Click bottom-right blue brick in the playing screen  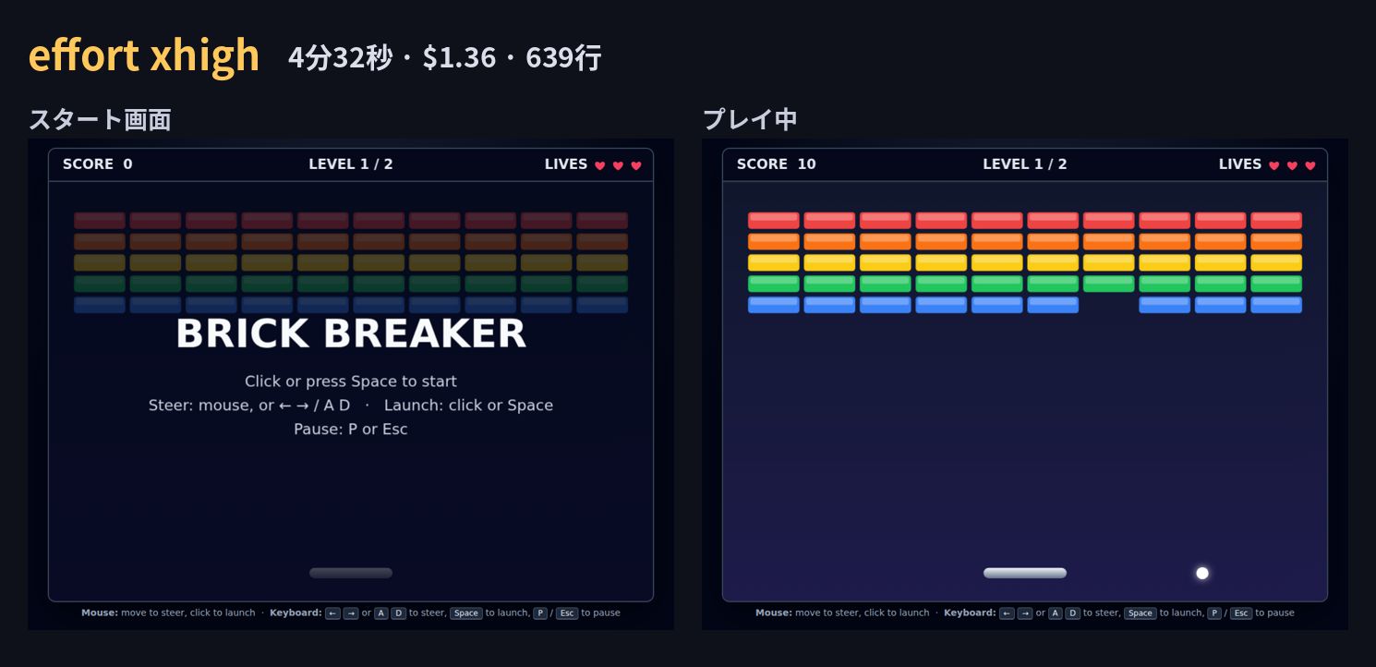1276,305
